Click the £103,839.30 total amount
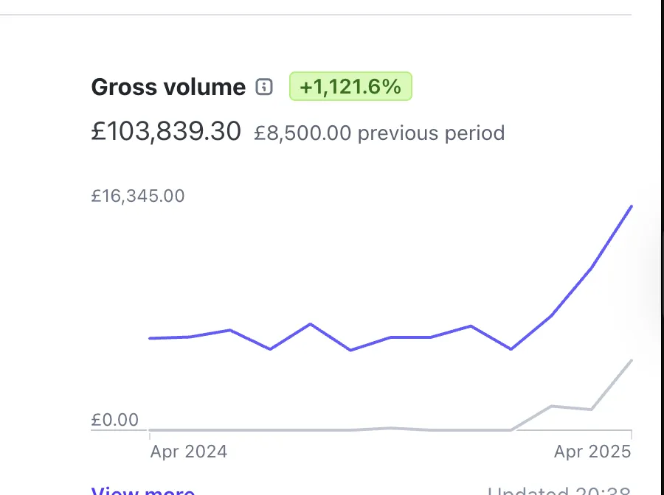Image resolution: width=664 pixels, height=495 pixels. [166, 132]
